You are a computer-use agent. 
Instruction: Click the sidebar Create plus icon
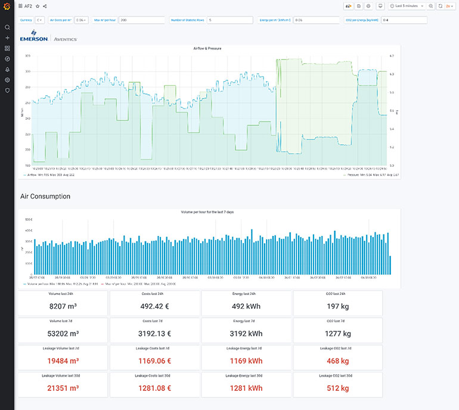[x=7, y=38]
